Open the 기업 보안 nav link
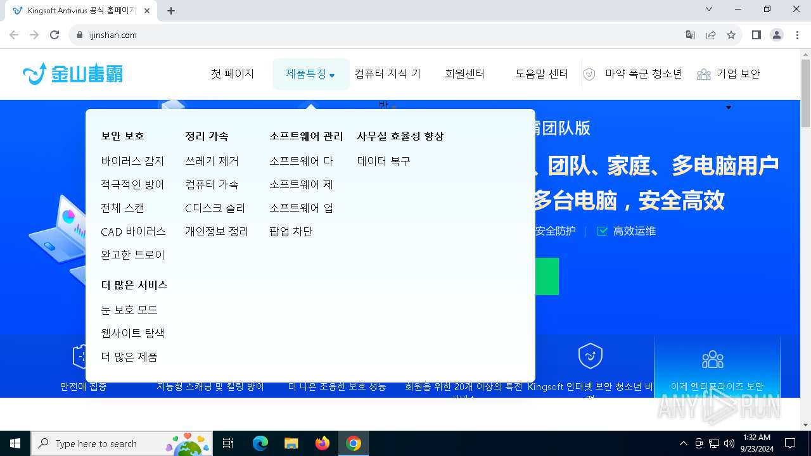Image resolution: width=811 pixels, height=456 pixels. coord(738,74)
